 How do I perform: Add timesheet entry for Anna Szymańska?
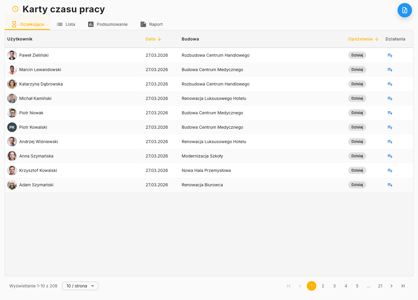point(390,156)
